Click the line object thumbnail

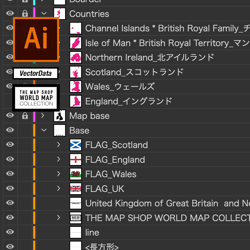point(76,232)
